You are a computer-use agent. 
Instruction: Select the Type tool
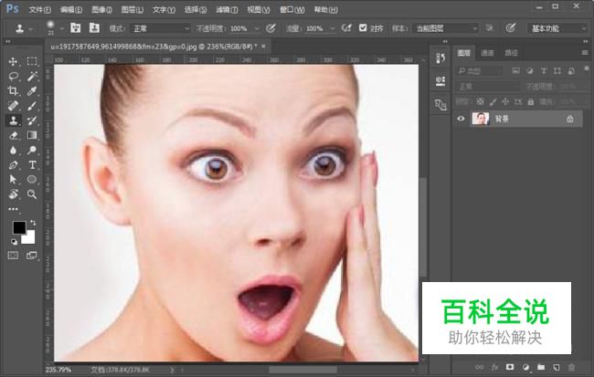[32, 164]
